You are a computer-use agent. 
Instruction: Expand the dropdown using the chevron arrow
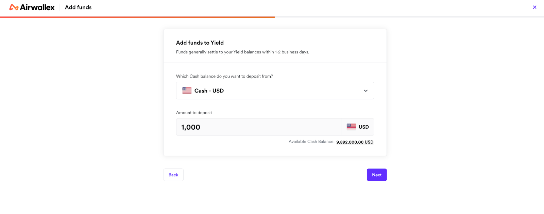366,90
